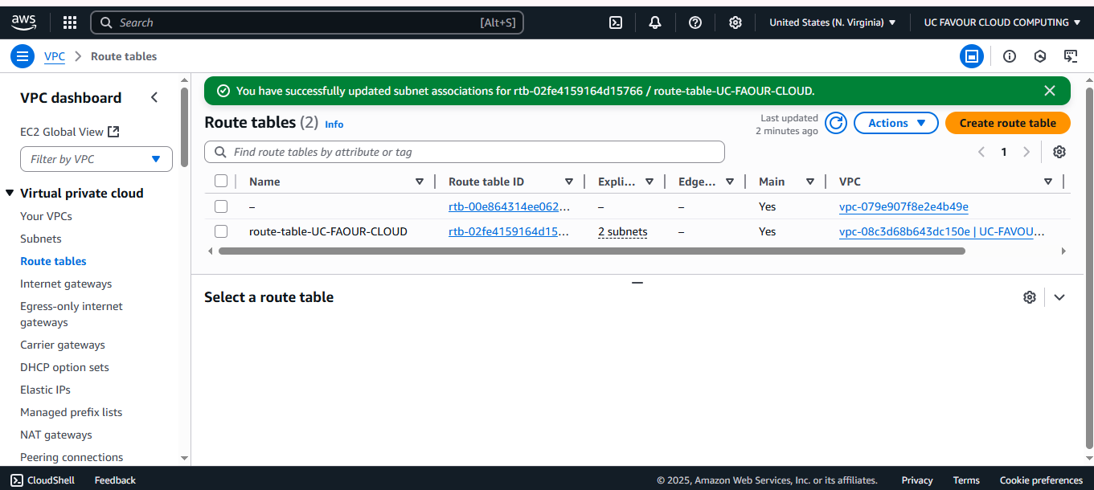The width and height of the screenshot is (1094, 490).
Task: Toggle the hamburger navigation menu
Action: 23,56
